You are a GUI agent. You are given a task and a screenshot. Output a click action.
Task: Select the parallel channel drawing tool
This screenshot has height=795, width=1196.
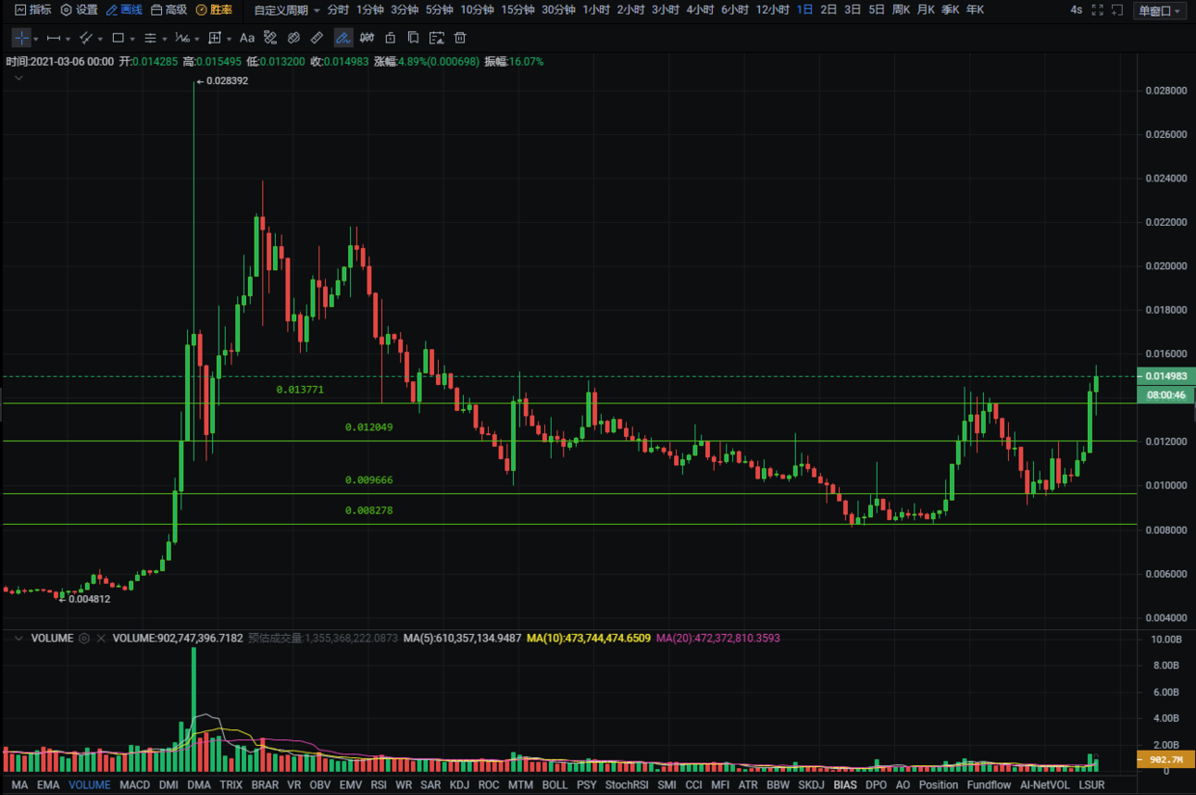pyautogui.click(x=86, y=38)
